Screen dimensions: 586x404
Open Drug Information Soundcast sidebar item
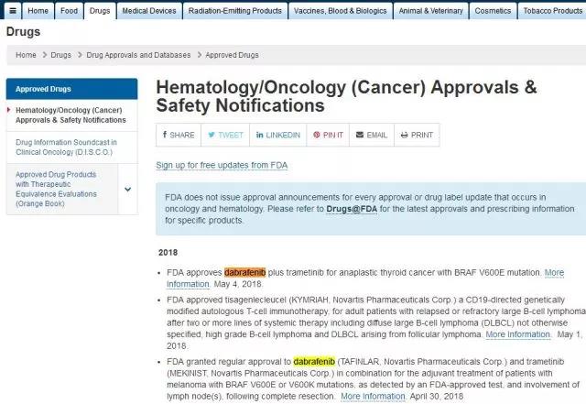coord(66,147)
